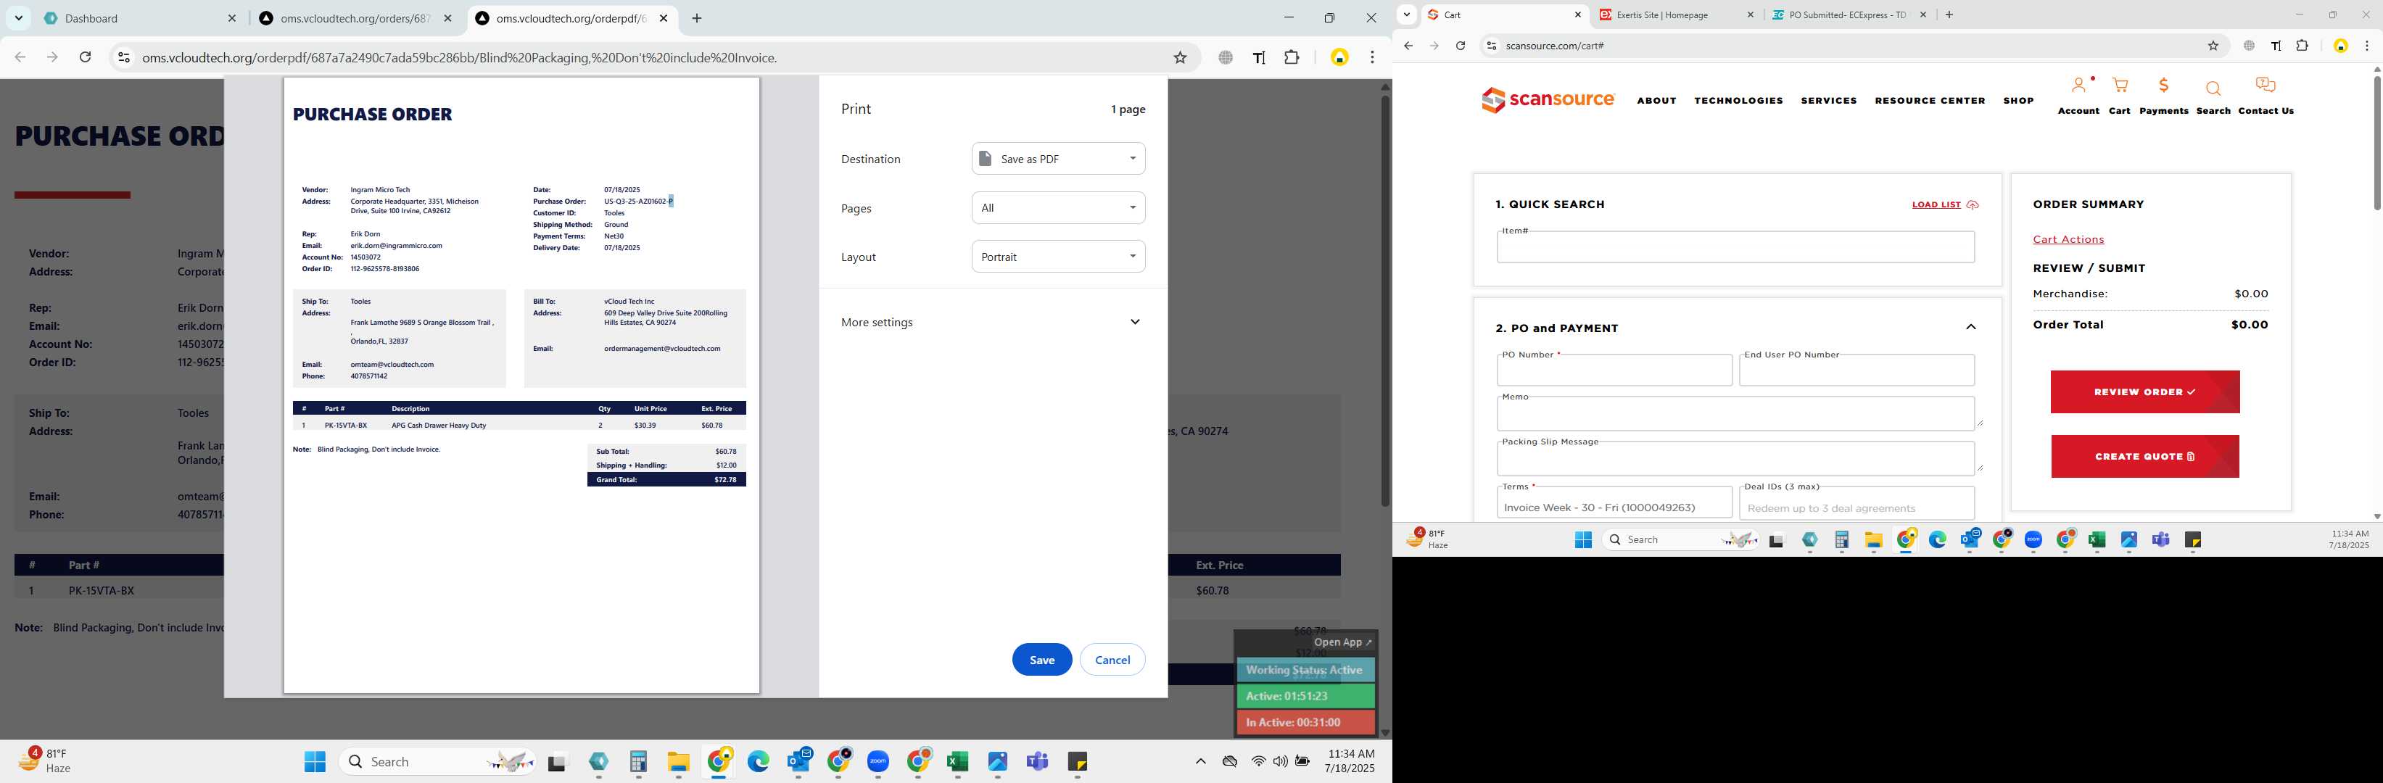
Task: Open the Terms dropdown Invoice Week - 30
Action: pyautogui.click(x=1614, y=503)
